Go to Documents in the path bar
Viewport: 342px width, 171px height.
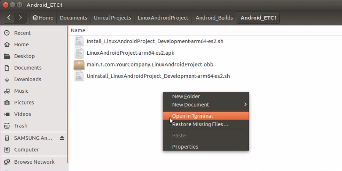coord(73,17)
